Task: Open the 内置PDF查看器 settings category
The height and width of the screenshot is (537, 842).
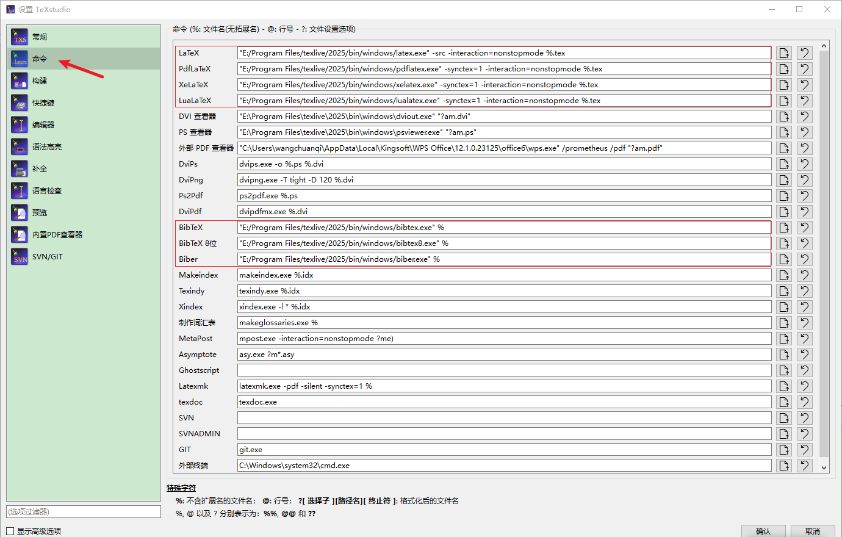Action: [84, 234]
